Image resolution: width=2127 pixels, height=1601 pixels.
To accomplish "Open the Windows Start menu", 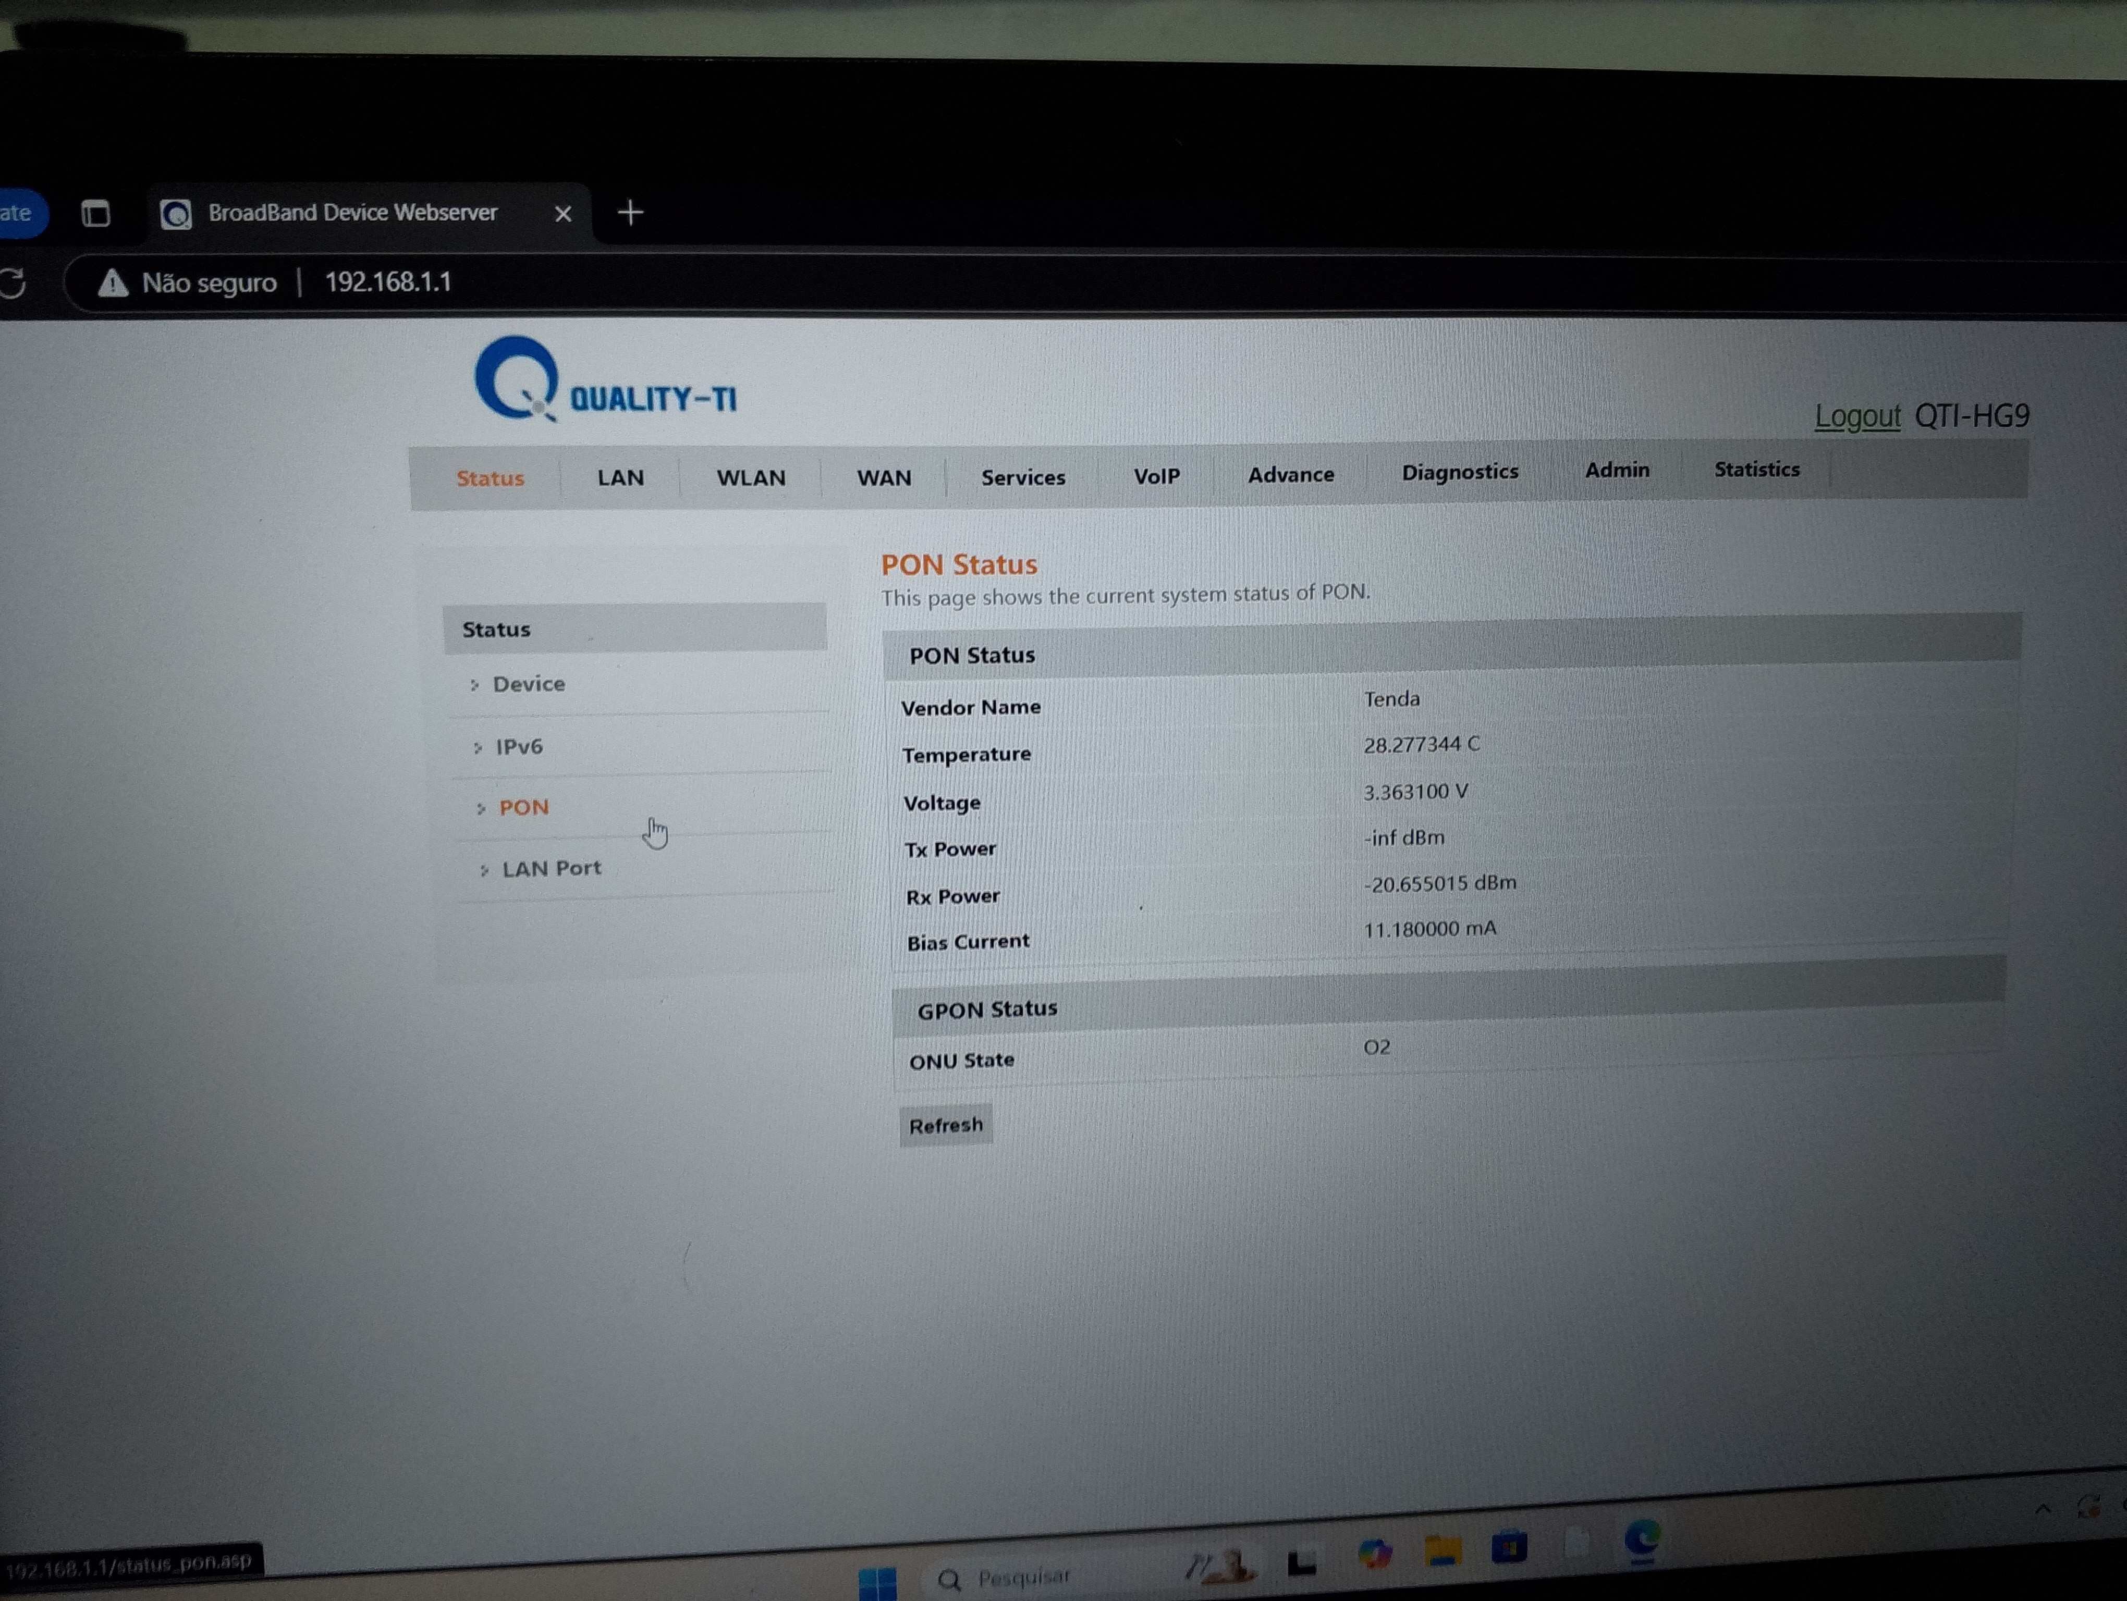I will [877, 1581].
